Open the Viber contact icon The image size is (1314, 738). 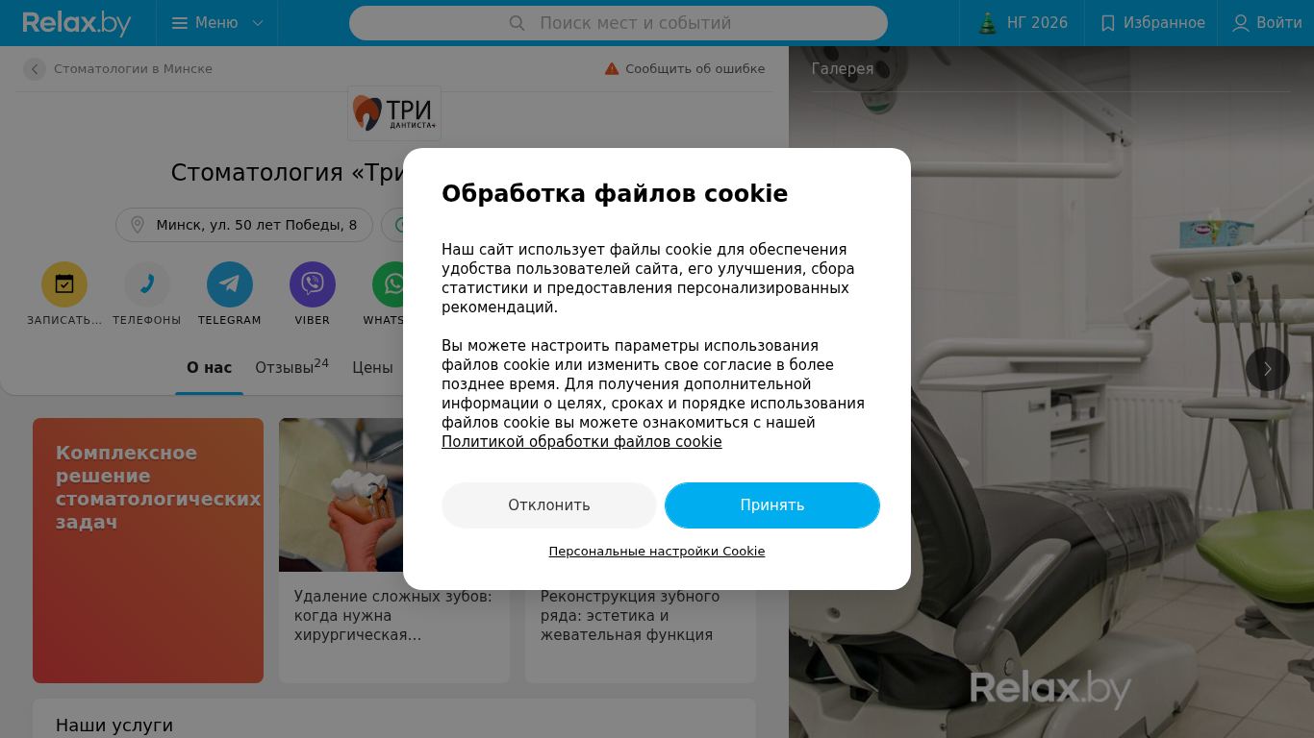point(313,284)
